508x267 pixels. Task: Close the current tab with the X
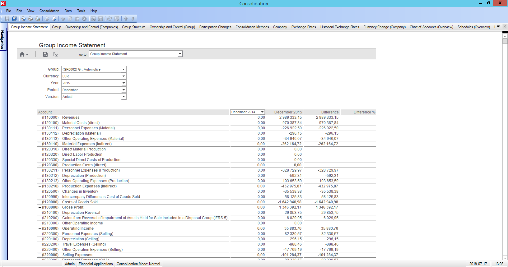pyautogui.click(x=505, y=26)
